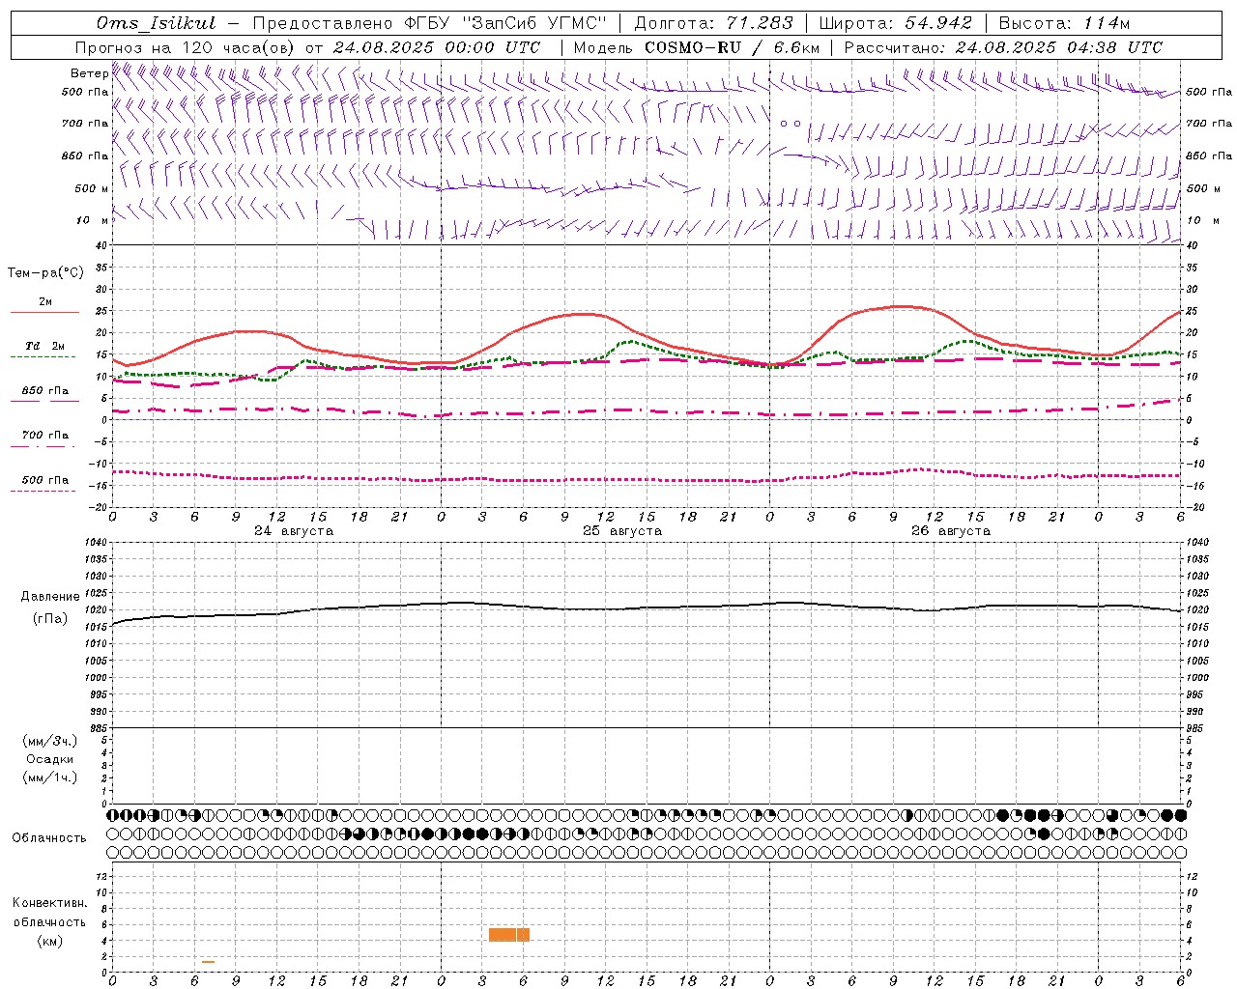
Task: Click the Осадки panel label
Action: click(50, 759)
